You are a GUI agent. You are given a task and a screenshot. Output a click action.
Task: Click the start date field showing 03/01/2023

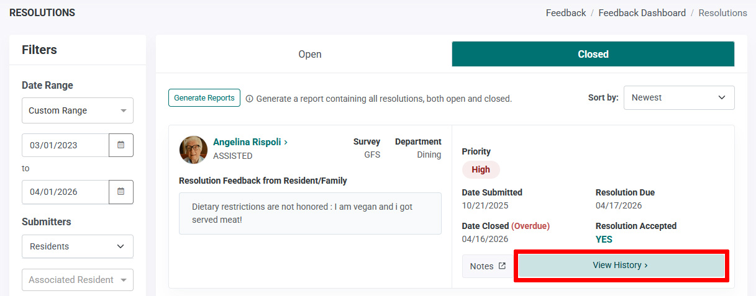[x=66, y=145]
